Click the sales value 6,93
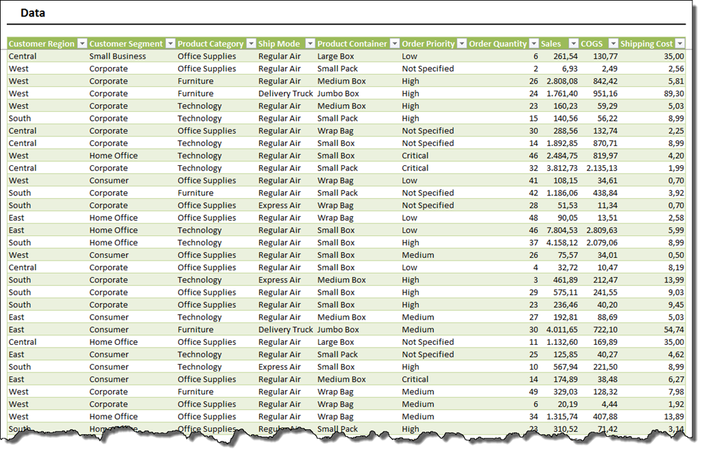This screenshot has width=702, height=456. coord(570,69)
